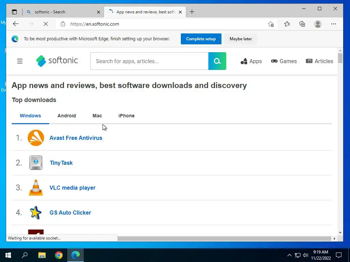Viewport: 350px width, 262px height.
Task: View site information lock icon
Action: [63, 24]
